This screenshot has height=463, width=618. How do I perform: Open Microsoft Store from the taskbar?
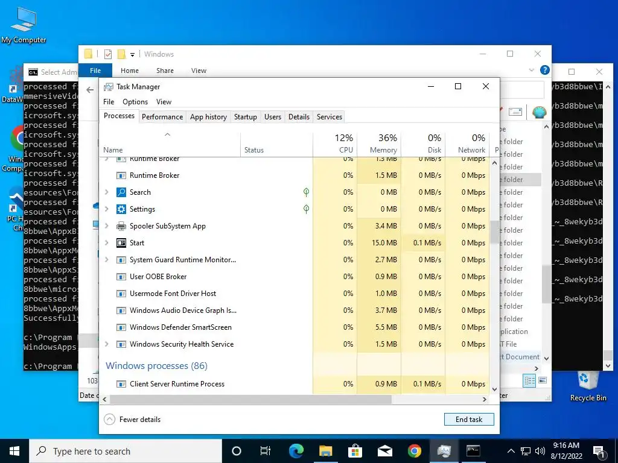(355, 451)
